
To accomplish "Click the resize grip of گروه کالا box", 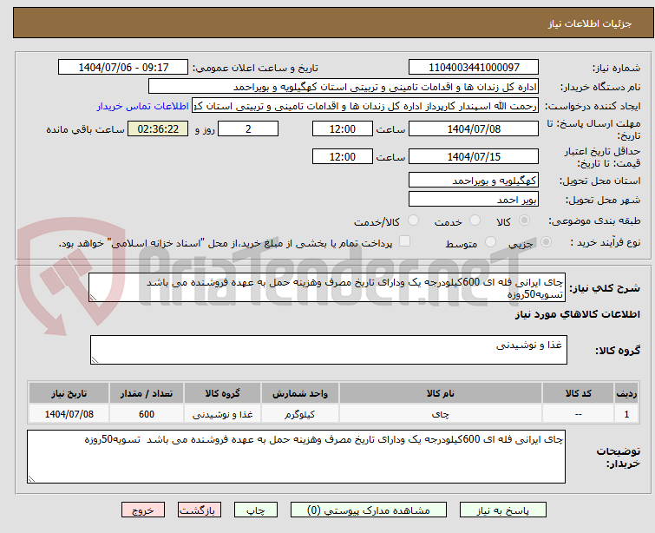I will click(95, 360).
